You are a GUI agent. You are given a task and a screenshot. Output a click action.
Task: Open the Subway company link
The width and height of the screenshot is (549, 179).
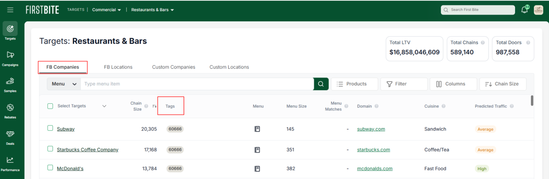(x=66, y=129)
